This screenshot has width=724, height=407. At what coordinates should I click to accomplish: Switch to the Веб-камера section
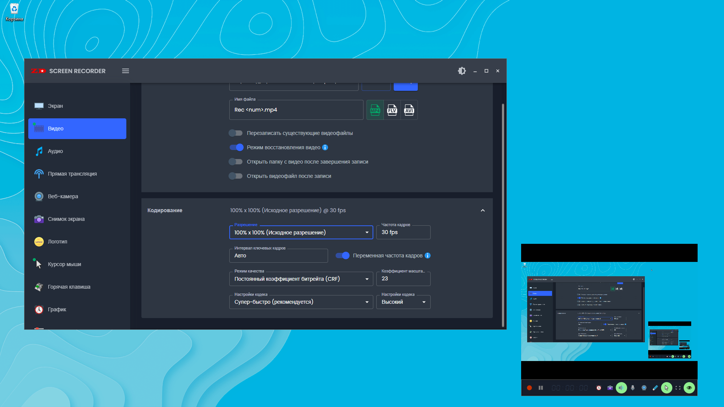click(63, 196)
